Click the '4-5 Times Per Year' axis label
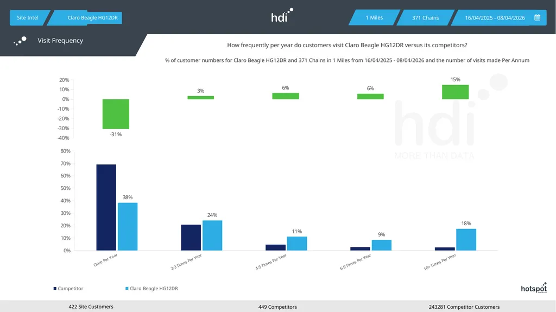 (271, 262)
